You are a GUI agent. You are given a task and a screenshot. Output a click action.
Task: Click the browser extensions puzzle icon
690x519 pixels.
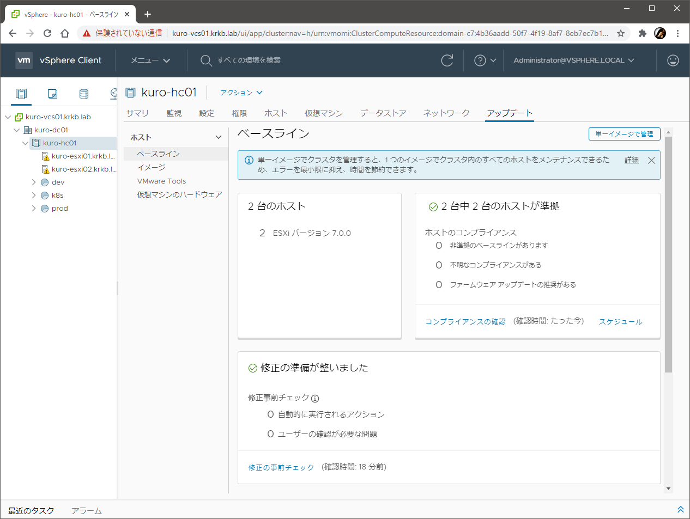click(x=643, y=33)
